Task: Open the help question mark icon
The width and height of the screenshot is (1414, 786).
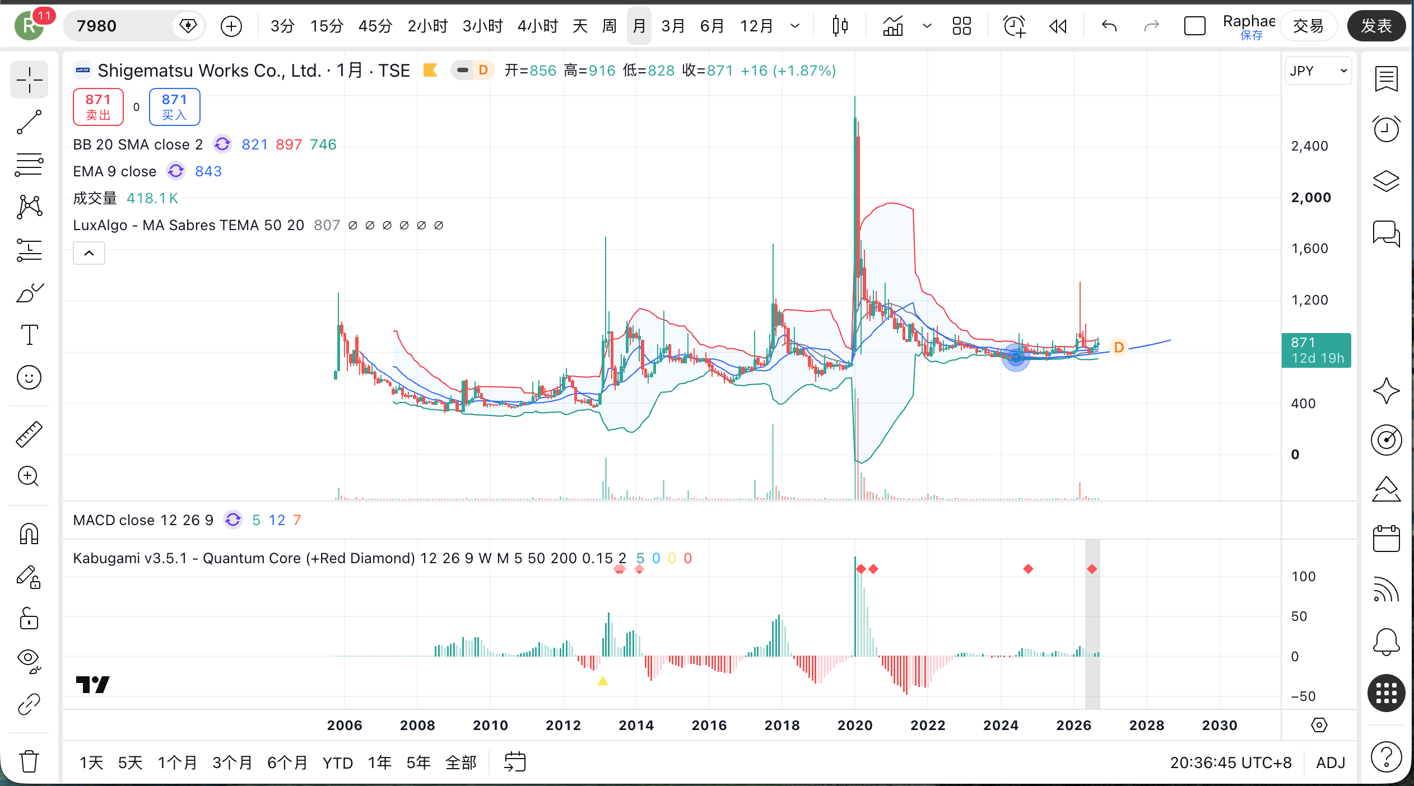Action: click(x=1387, y=757)
